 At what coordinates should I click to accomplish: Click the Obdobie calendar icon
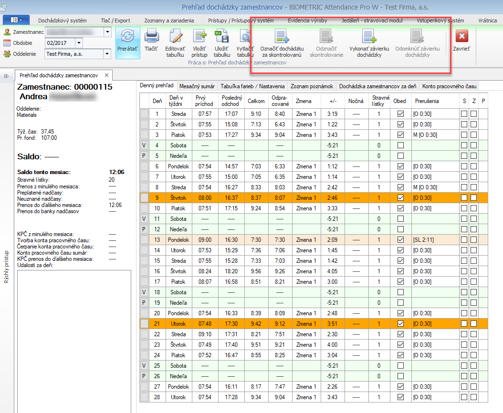click(x=7, y=42)
